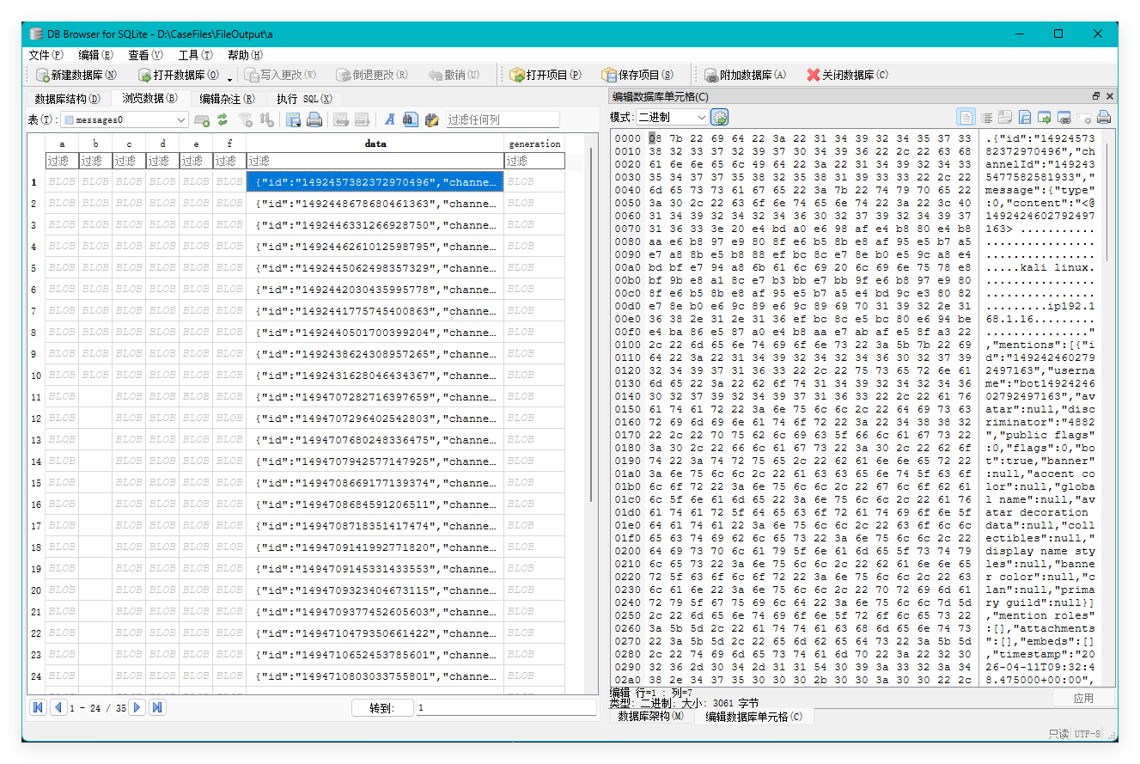Select data cell starting with 1494707282716397659
The width and height of the screenshot is (1140, 764).
click(x=375, y=397)
